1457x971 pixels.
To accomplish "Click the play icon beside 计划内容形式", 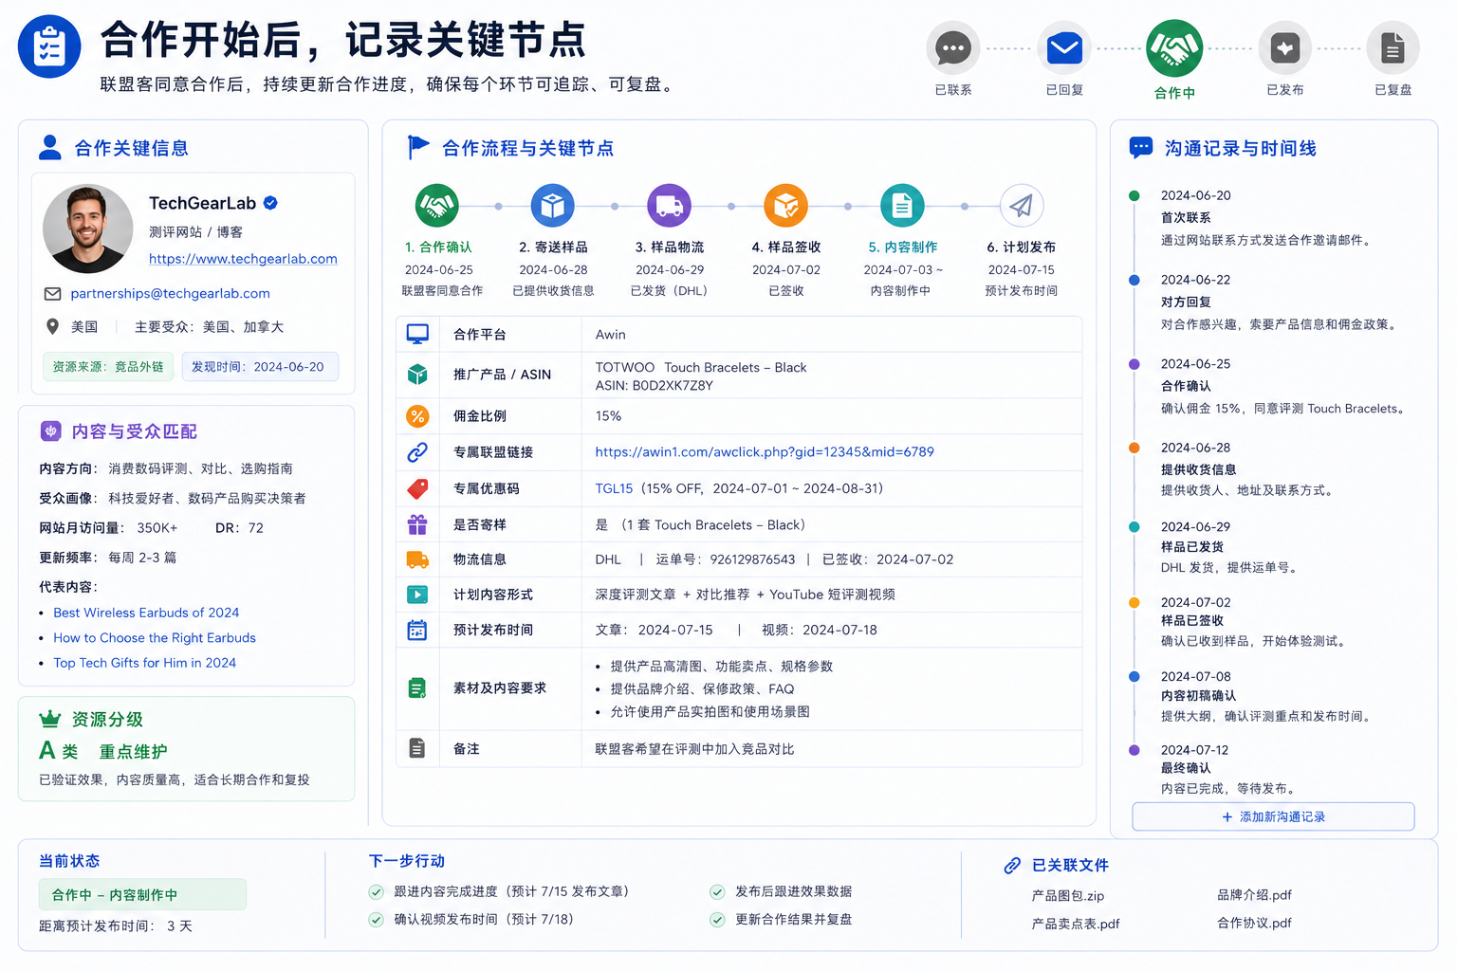I will (417, 595).
